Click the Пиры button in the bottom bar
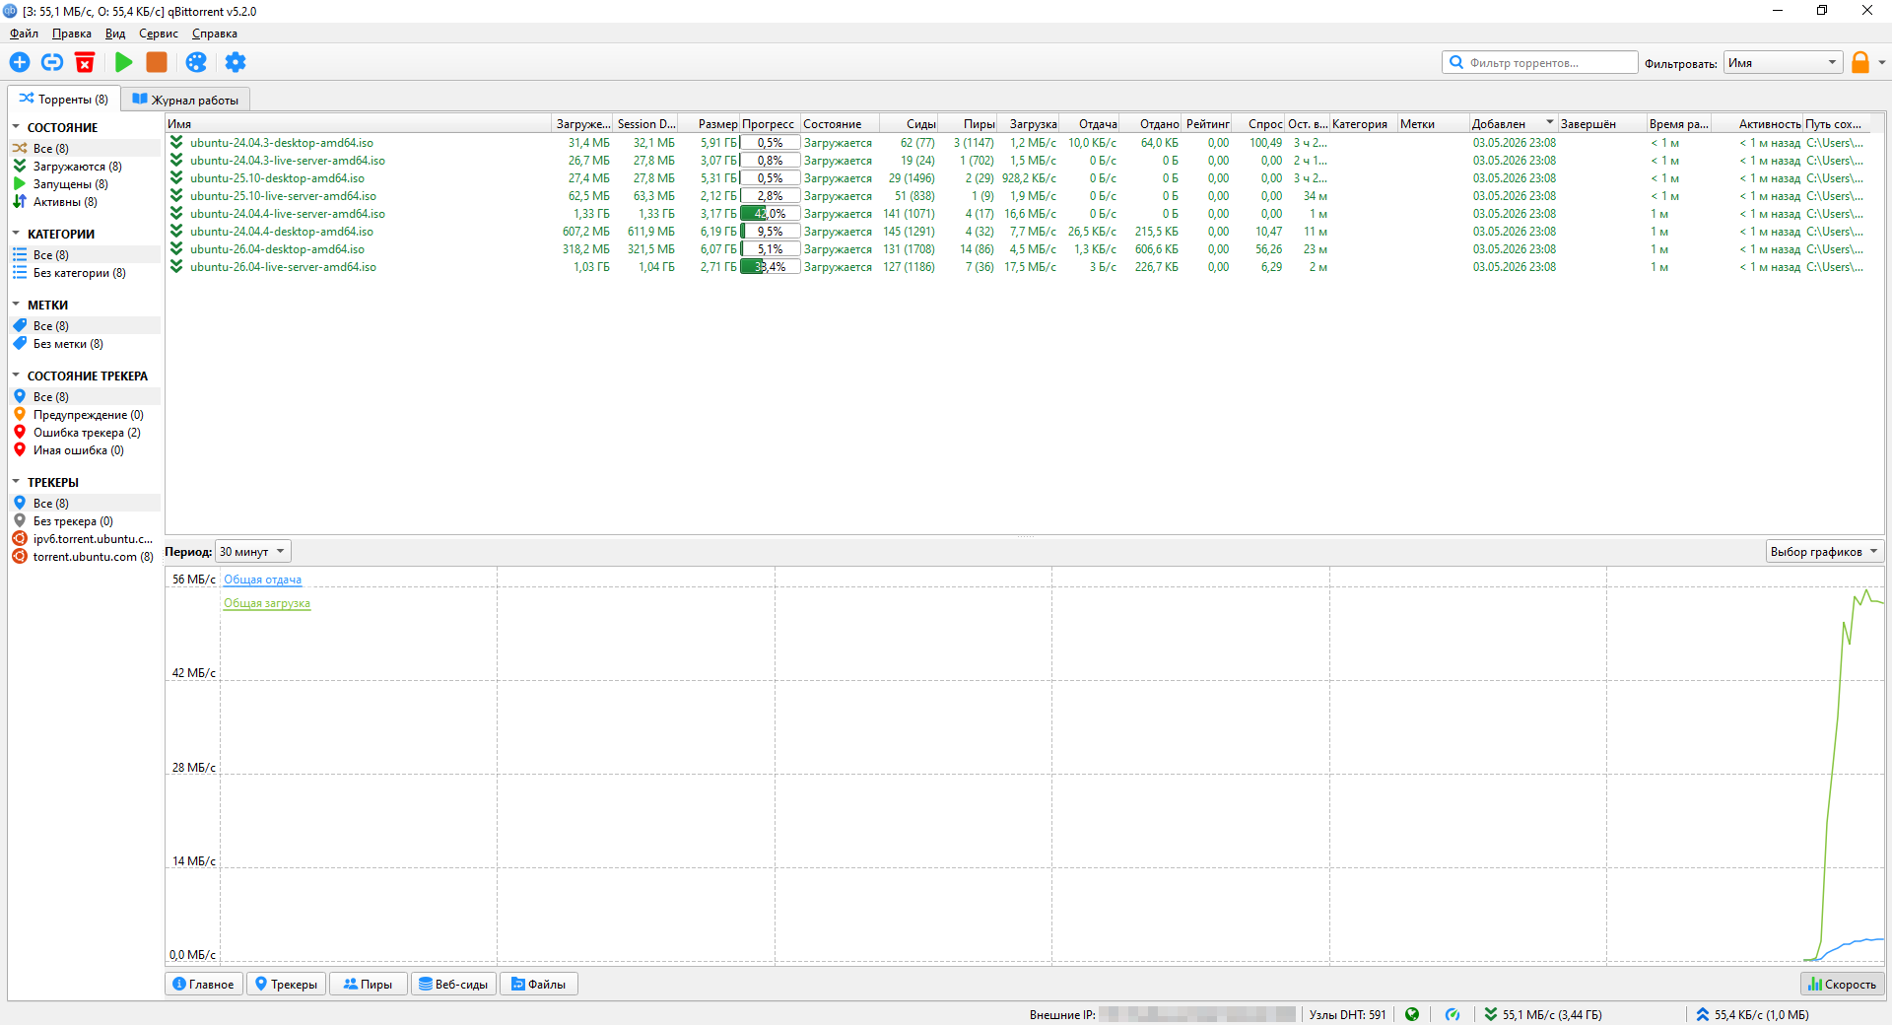 369,984
